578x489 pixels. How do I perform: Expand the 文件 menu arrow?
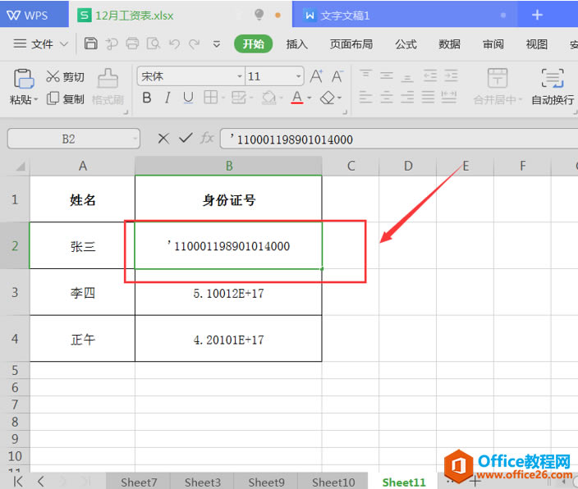(x=64, y=44)
